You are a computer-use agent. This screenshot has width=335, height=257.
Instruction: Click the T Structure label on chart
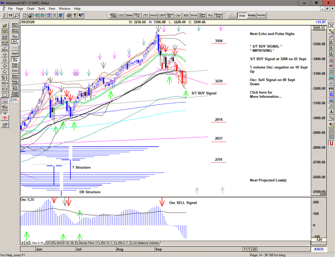(81, 167)
